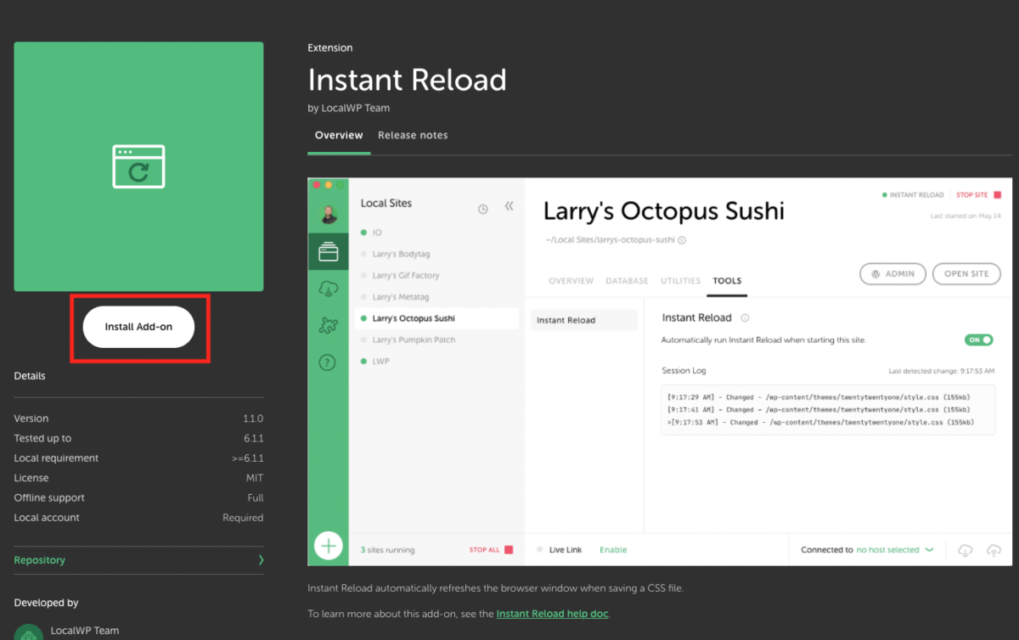The width and height of the screenshot is (1019, 640).
Task: Open the Instant Reload help doc link
Action: 553,614
